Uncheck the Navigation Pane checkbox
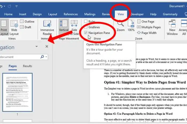 pos(86,33)
